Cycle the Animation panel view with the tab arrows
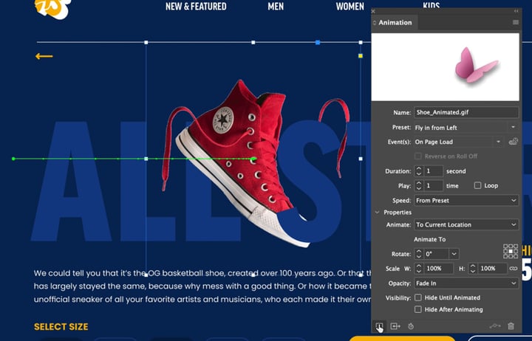The width and height of the screenshot is (532, 341). point(375,23)
